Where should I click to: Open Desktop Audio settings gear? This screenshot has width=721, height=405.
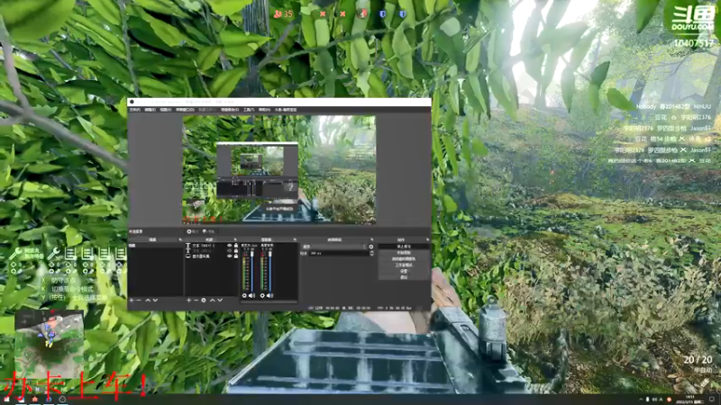[x=262, y=296]
